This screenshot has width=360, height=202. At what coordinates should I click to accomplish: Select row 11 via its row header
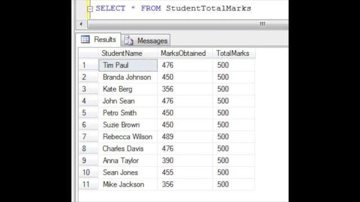tap(88, 185)
